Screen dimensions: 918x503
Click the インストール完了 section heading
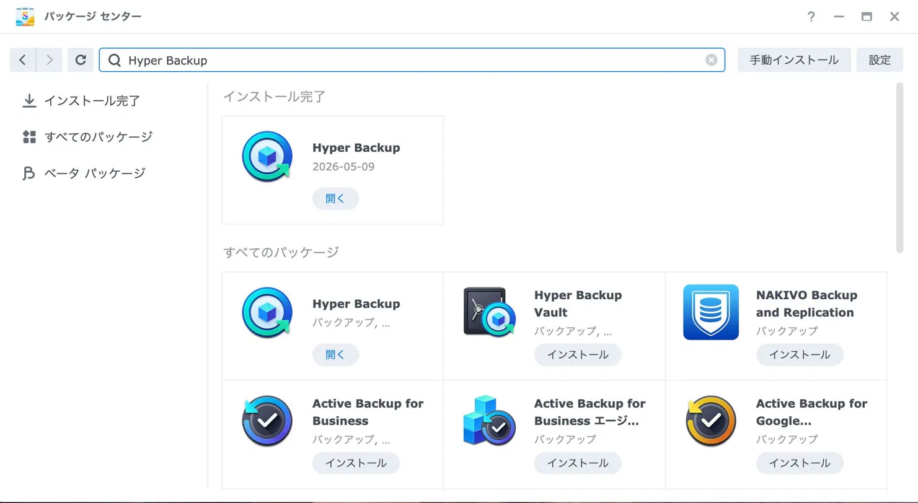(274, 96)
